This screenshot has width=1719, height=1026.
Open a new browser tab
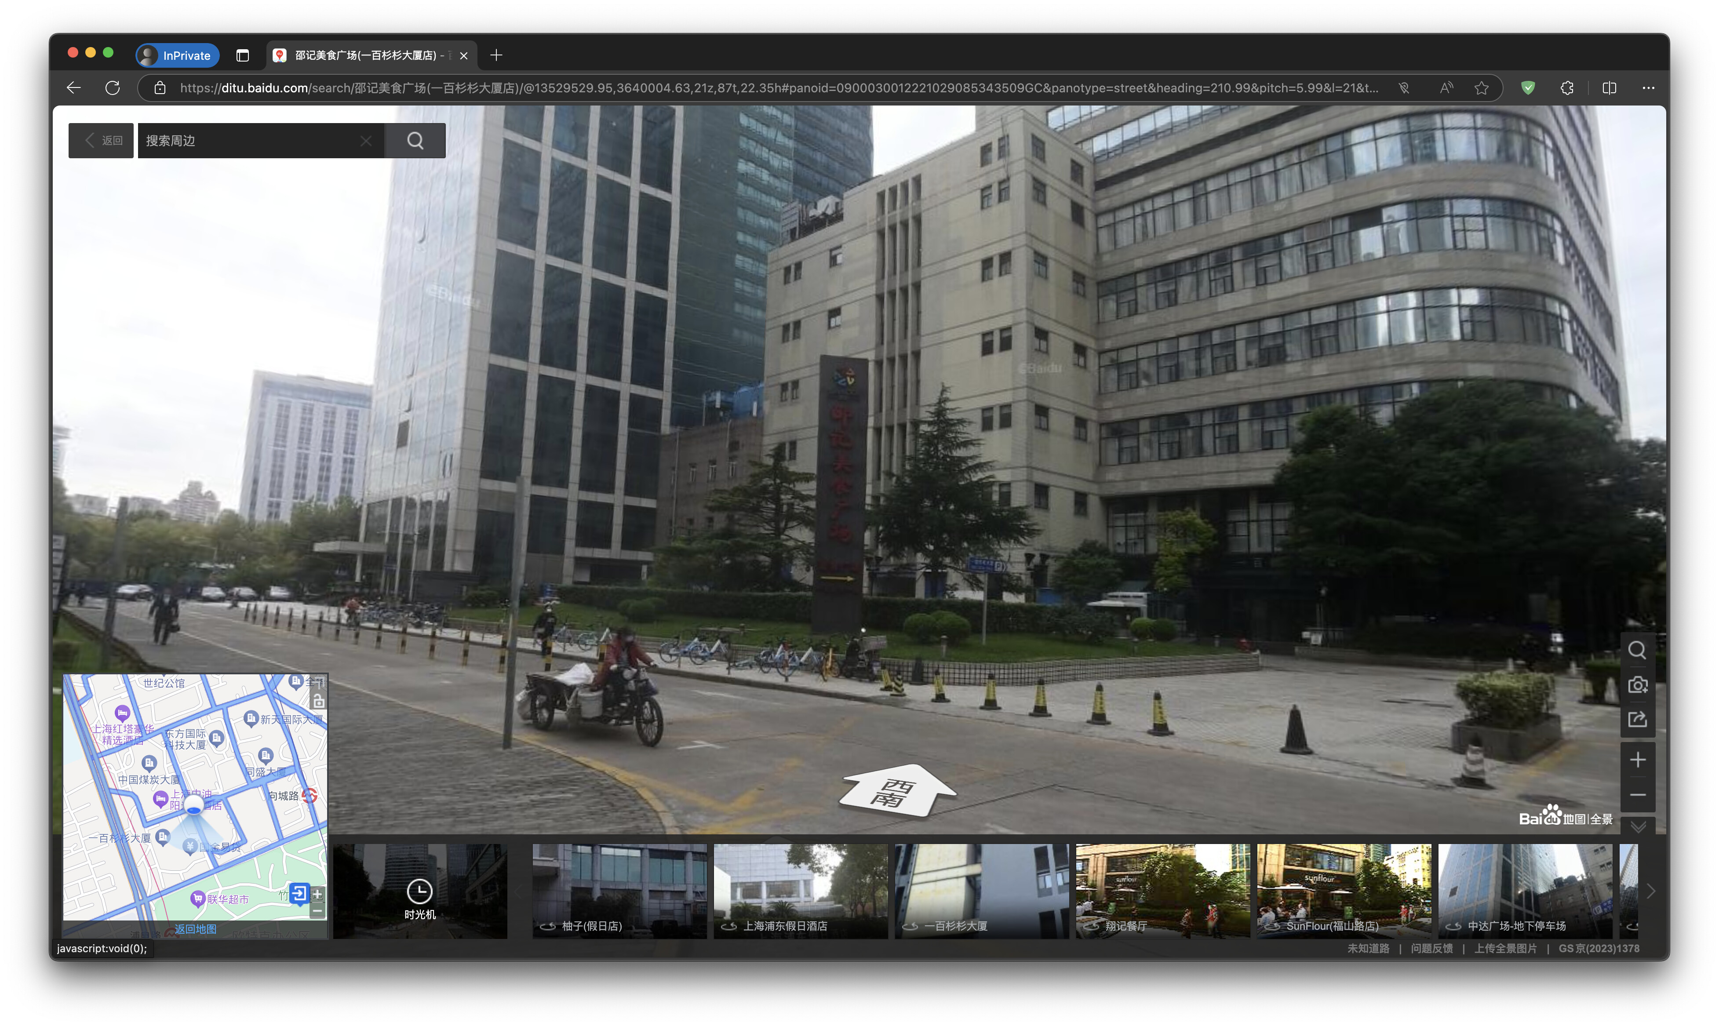(x=496, y=55)
